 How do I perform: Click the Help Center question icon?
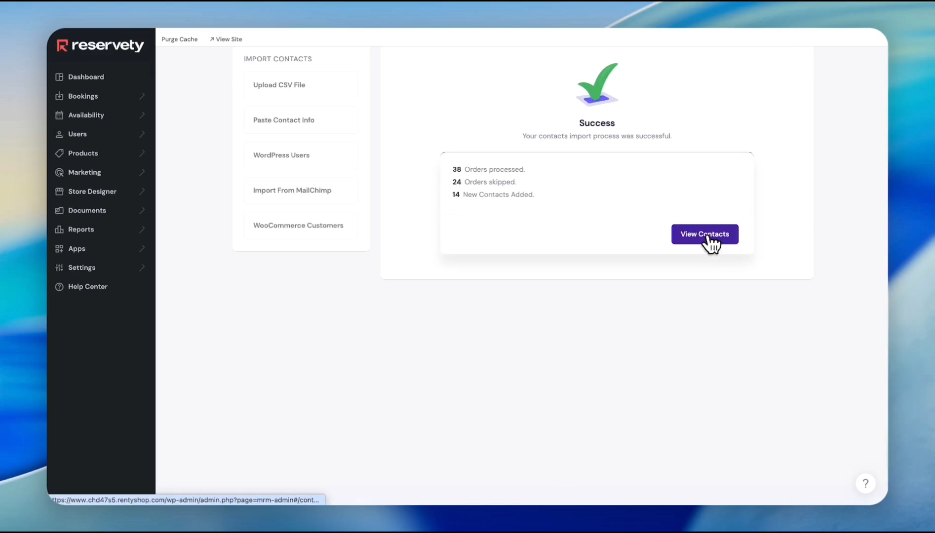[59, 287]
